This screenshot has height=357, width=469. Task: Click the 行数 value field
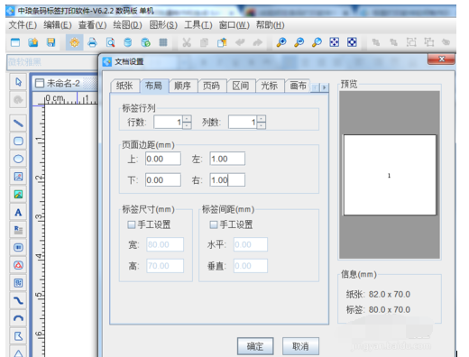click(168, 123)
